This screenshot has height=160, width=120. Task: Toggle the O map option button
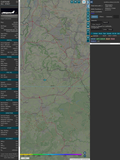pos(88,16)
